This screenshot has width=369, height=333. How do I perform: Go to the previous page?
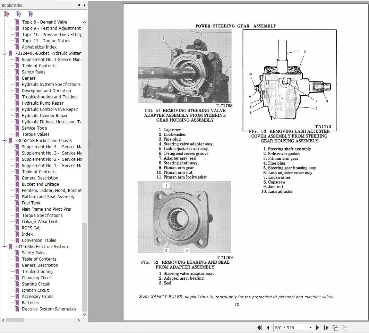click(x=268, y=327)
